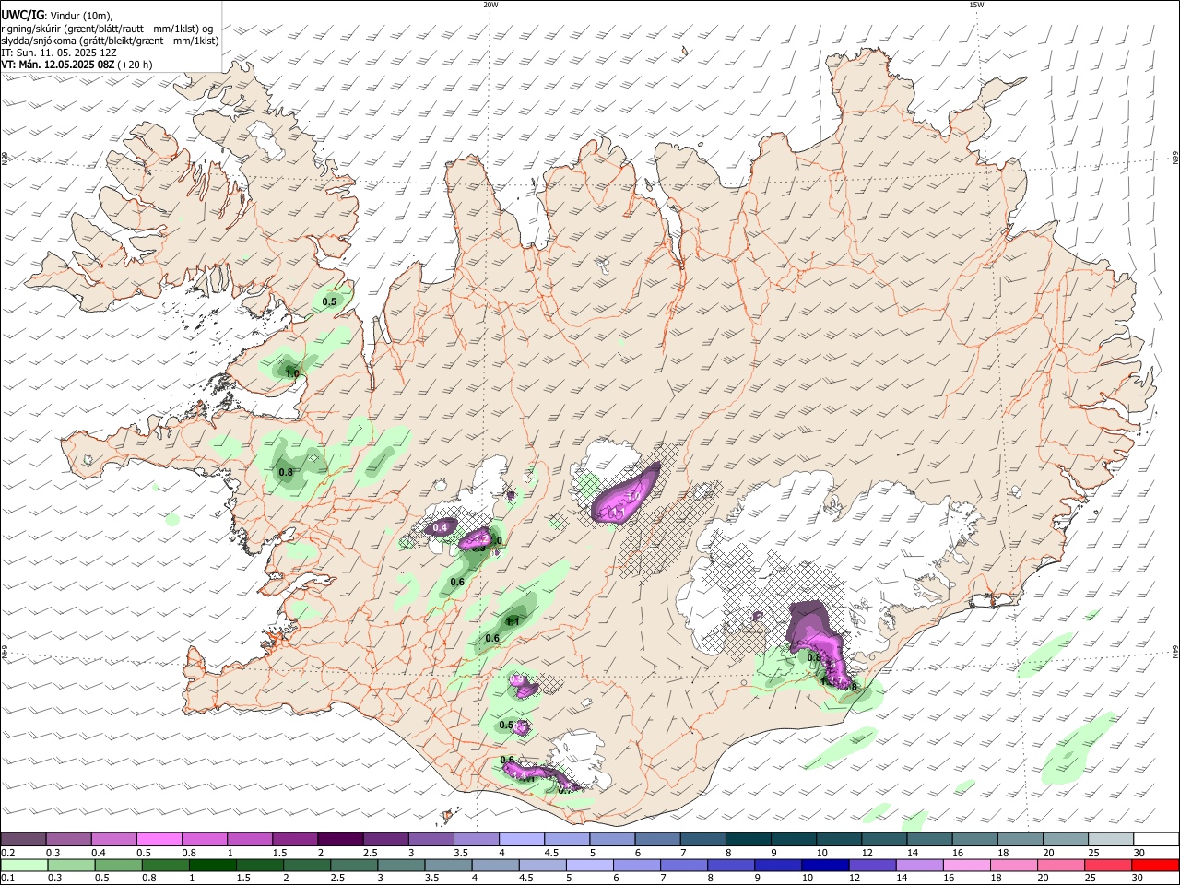Pick the darkest green 1 swatch in the bottom legend row
1180x885 pixels.
(x=212, y=865)
